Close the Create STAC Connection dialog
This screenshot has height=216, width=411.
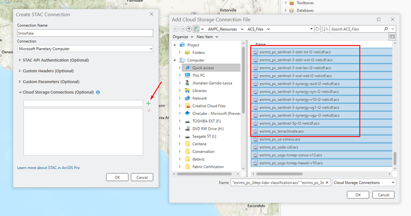click(151, 14)
